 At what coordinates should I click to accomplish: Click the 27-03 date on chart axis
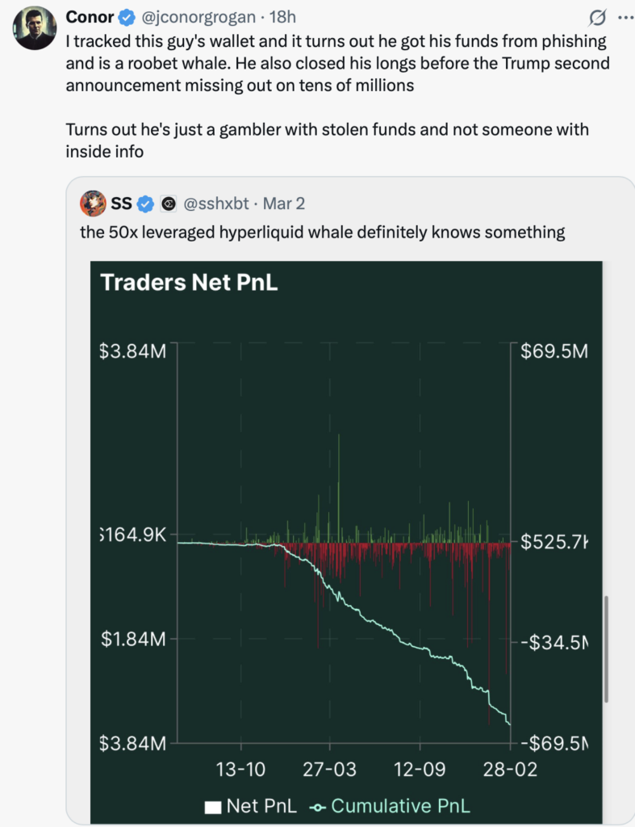[330, 769]
